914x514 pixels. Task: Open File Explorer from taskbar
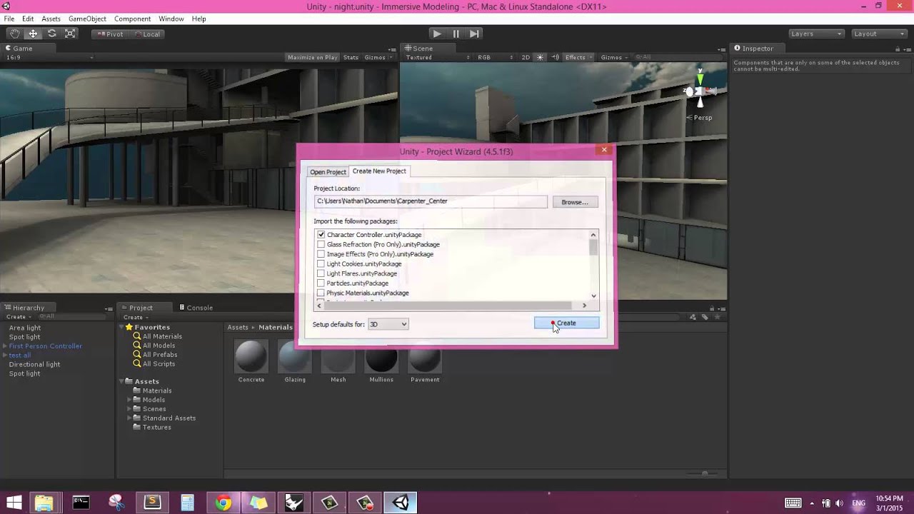click(44, 503)
